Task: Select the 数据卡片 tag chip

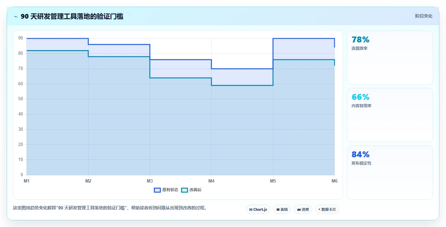Action: click(x=327, y=209)
